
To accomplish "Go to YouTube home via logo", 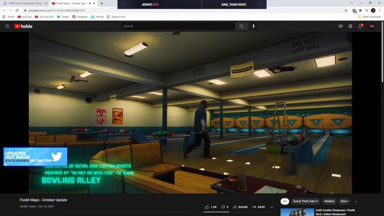I will coord(23,26).
